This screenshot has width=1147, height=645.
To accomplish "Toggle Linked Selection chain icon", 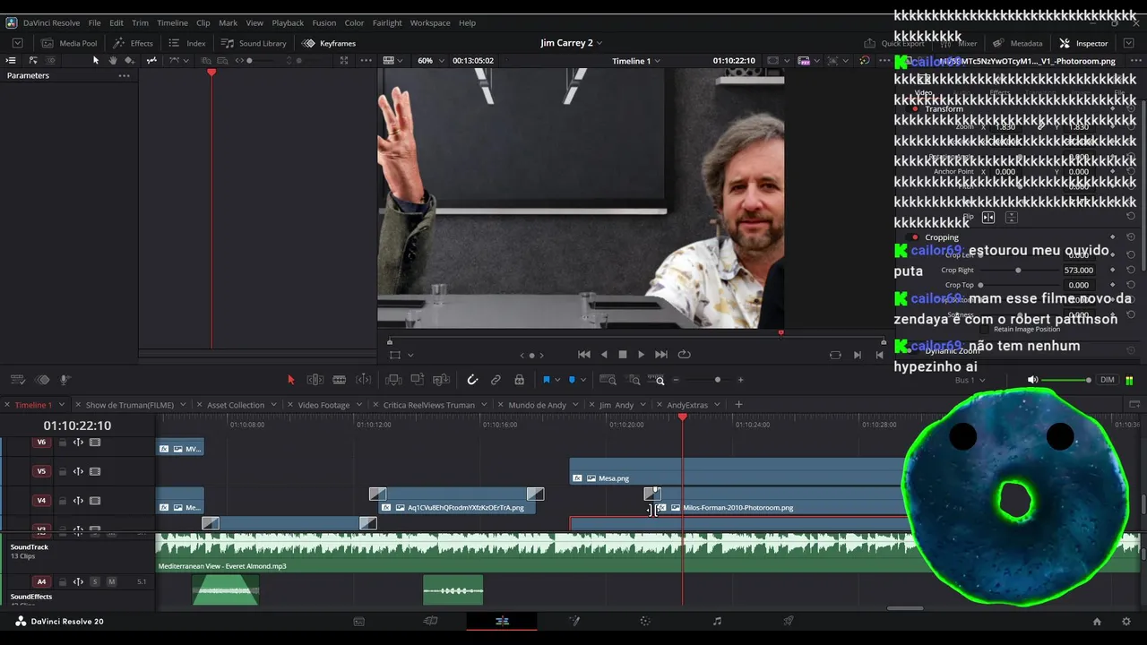I will [x=496, y=380].
